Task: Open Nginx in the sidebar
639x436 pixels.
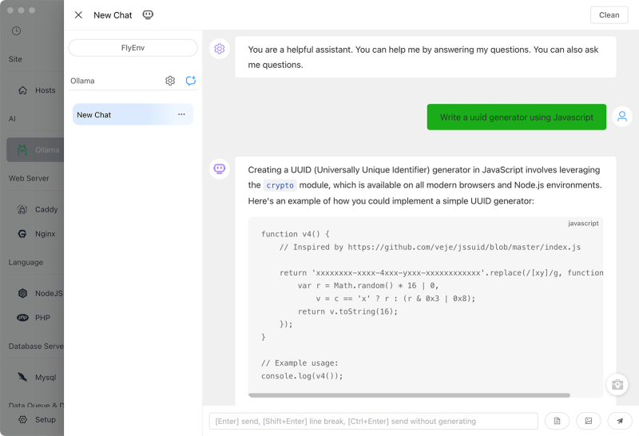Action: [35, 234]
